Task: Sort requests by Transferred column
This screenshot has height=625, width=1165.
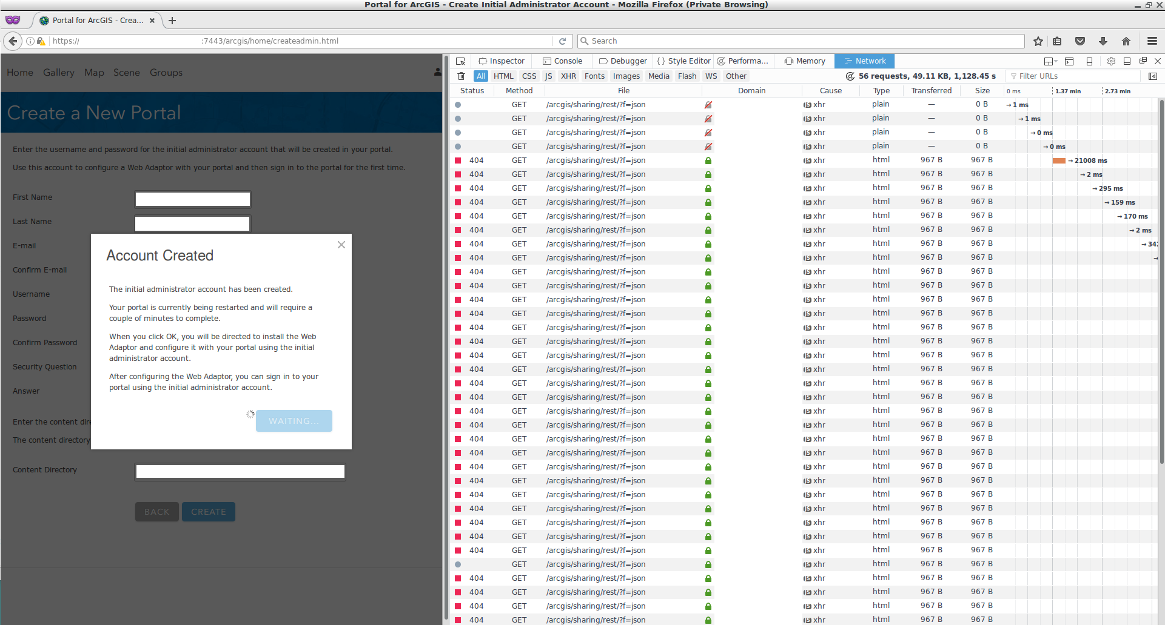Action: 932,91
